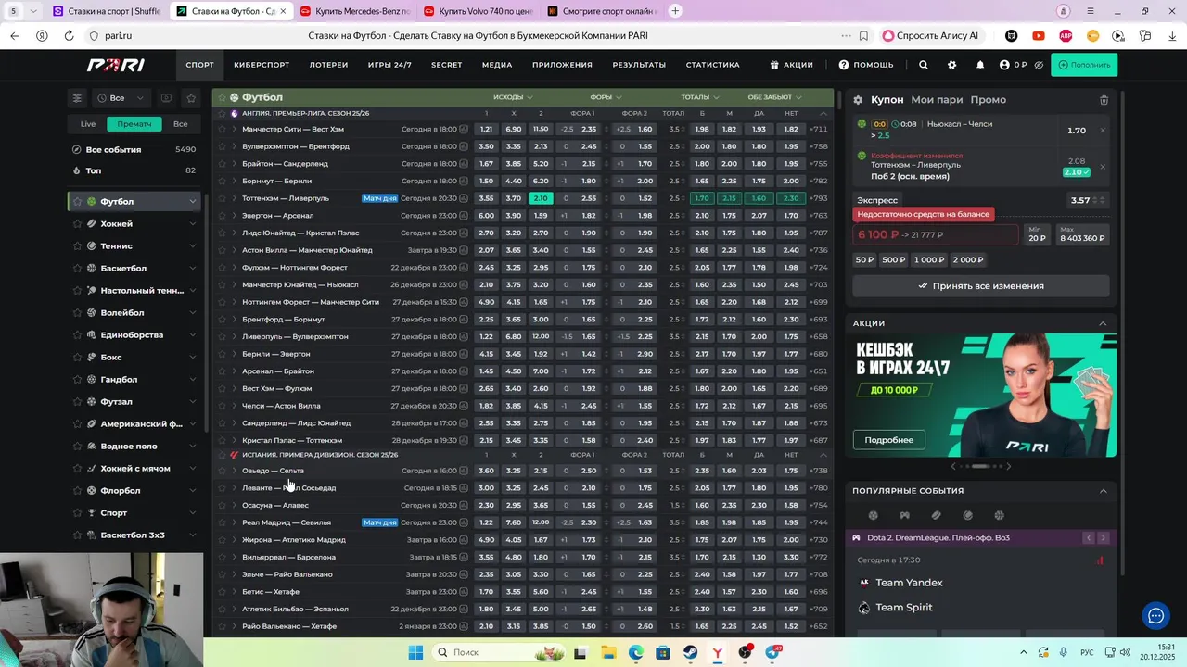Screen dimensions: 1187x667
Task: Open Microsoft Edge from taskbar
Action: [x=636, y=652]
